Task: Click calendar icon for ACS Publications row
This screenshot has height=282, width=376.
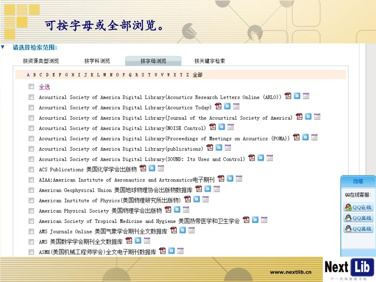Action: tap(161, 168)
